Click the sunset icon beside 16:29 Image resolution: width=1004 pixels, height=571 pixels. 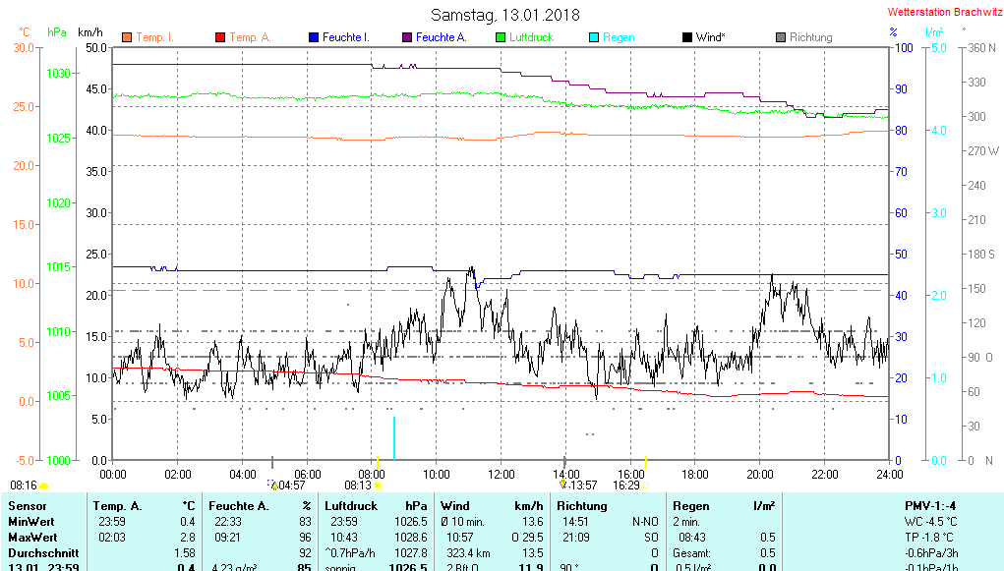(646, 485)
